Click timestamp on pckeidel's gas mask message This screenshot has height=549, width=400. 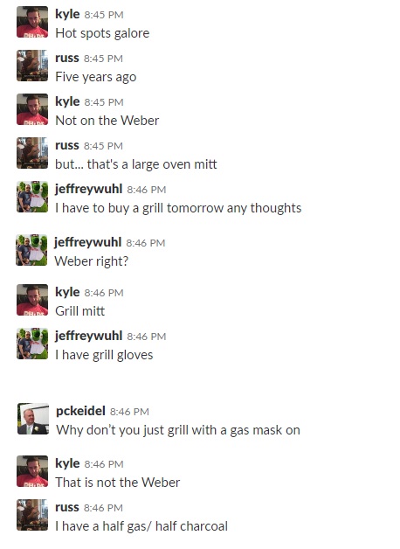coord(129,412)
